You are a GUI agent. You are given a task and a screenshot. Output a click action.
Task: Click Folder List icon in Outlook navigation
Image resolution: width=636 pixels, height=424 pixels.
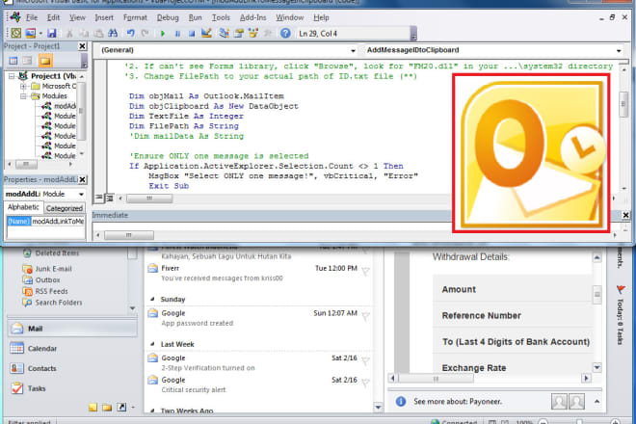coord(107,407)
